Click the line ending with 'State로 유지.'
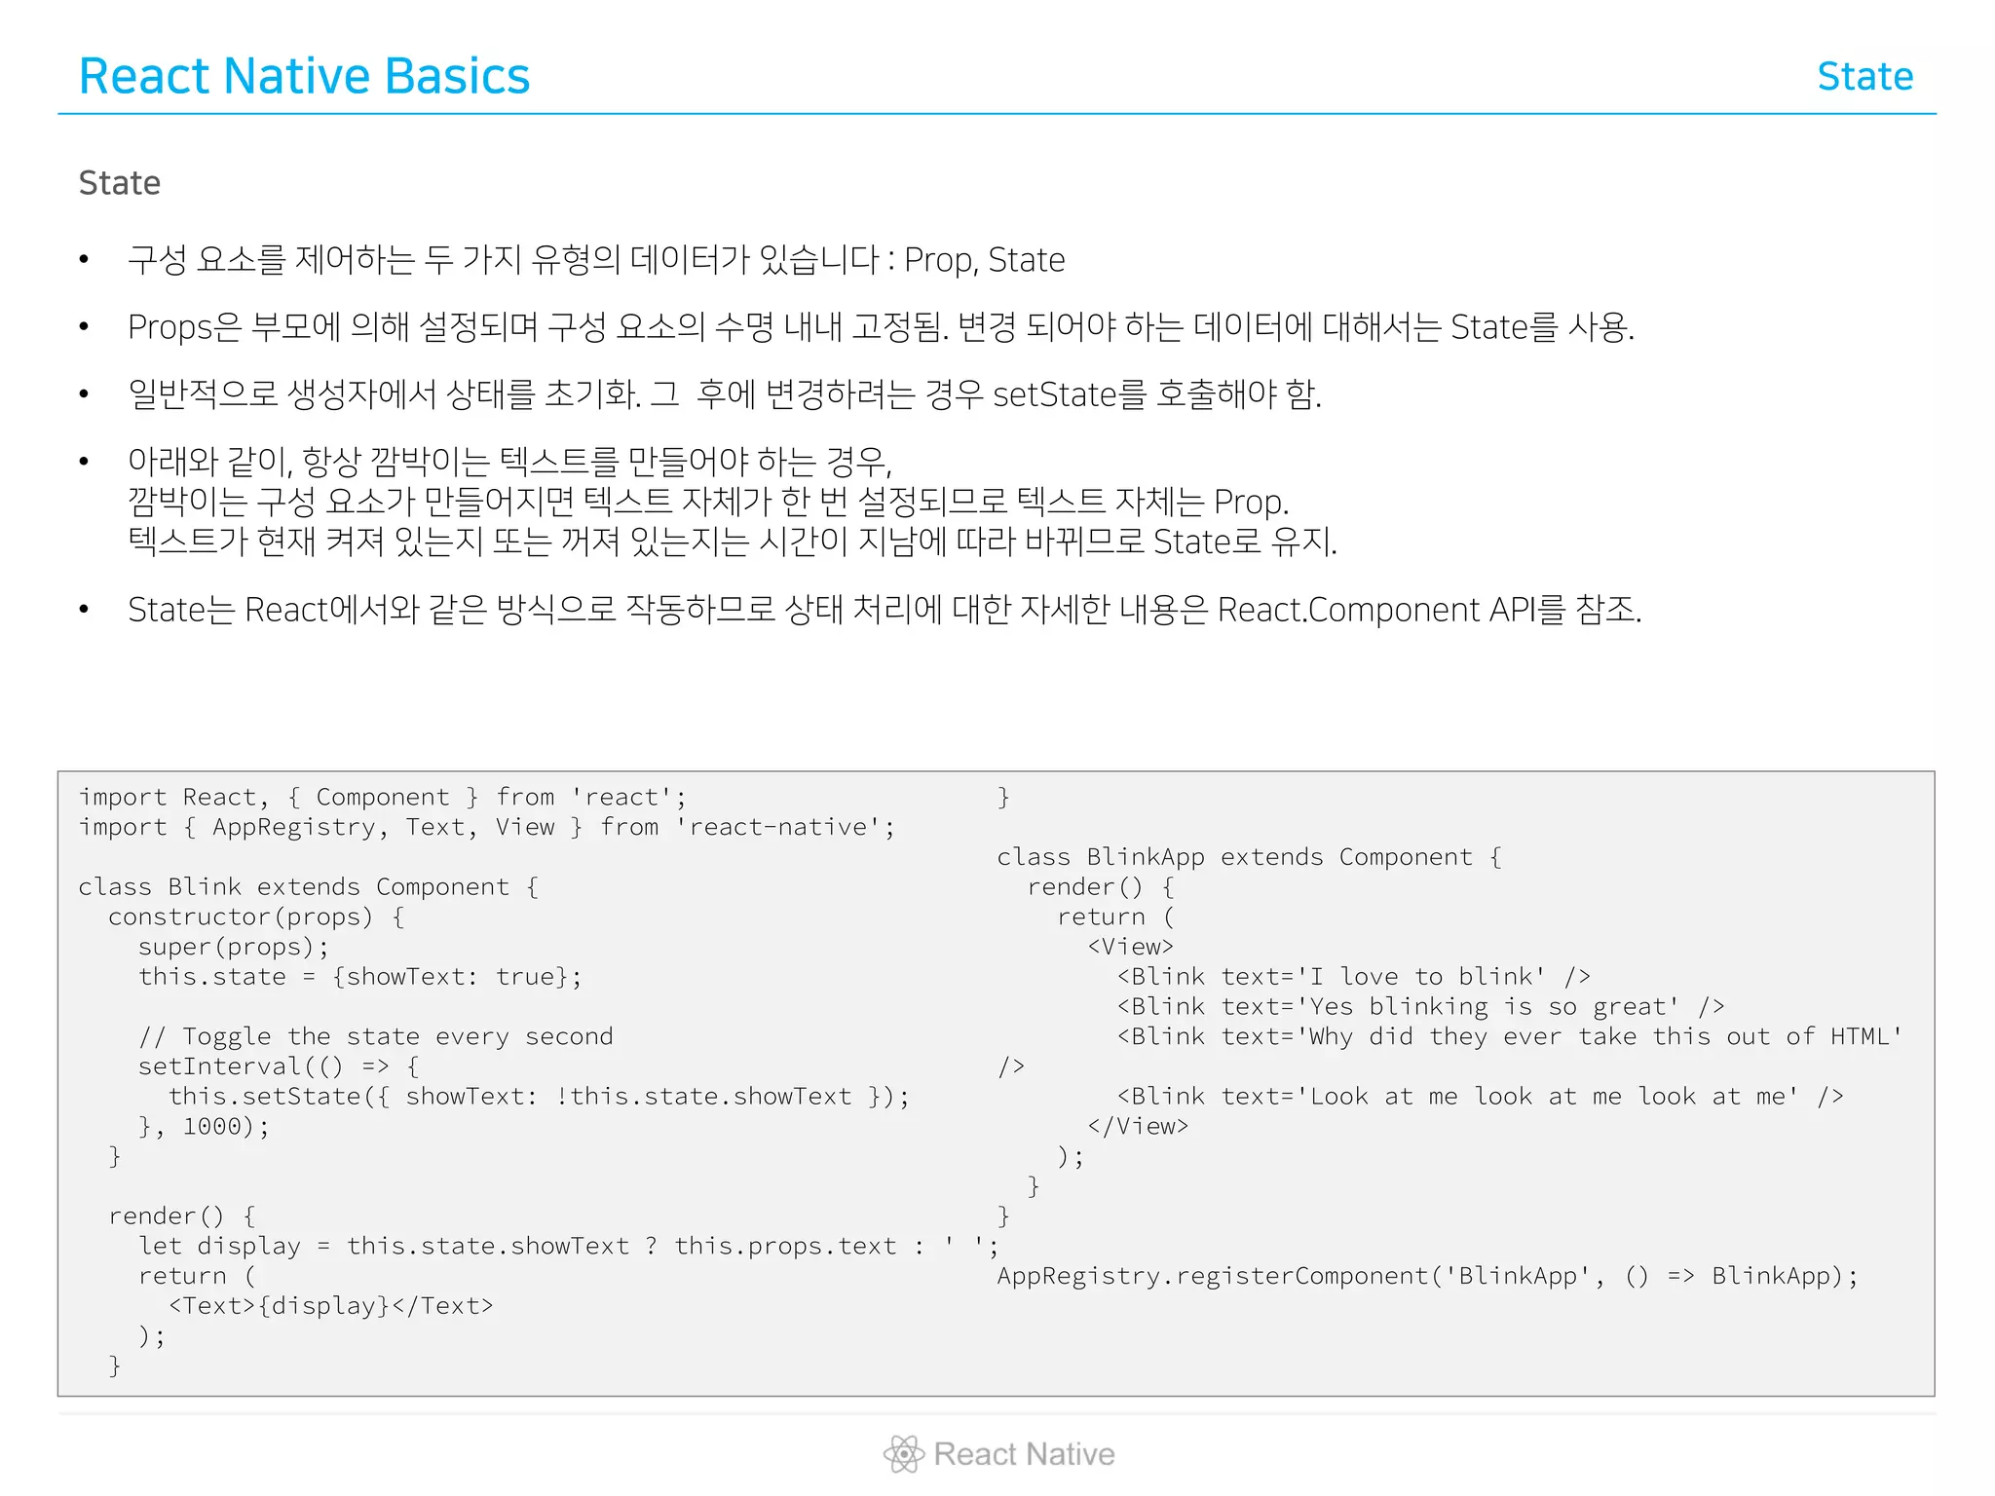The height and width of the screenshot is (1496, 1995). click(733, 542)
